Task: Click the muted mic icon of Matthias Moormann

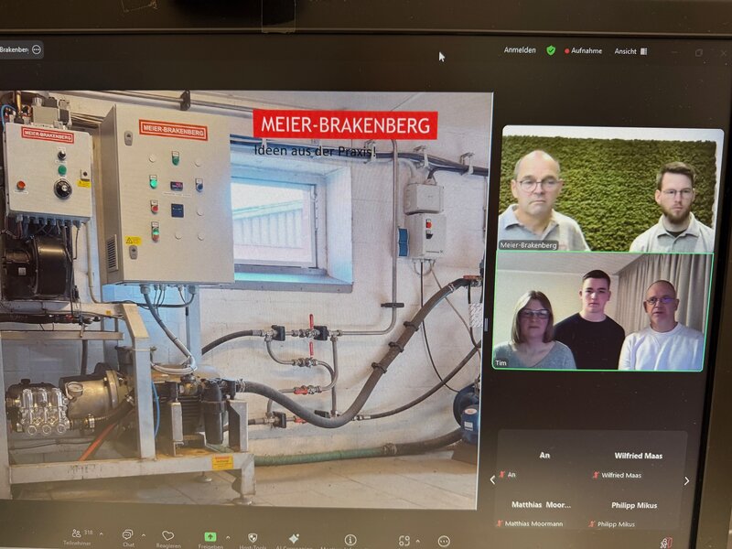Action: (x=500, y=523)
